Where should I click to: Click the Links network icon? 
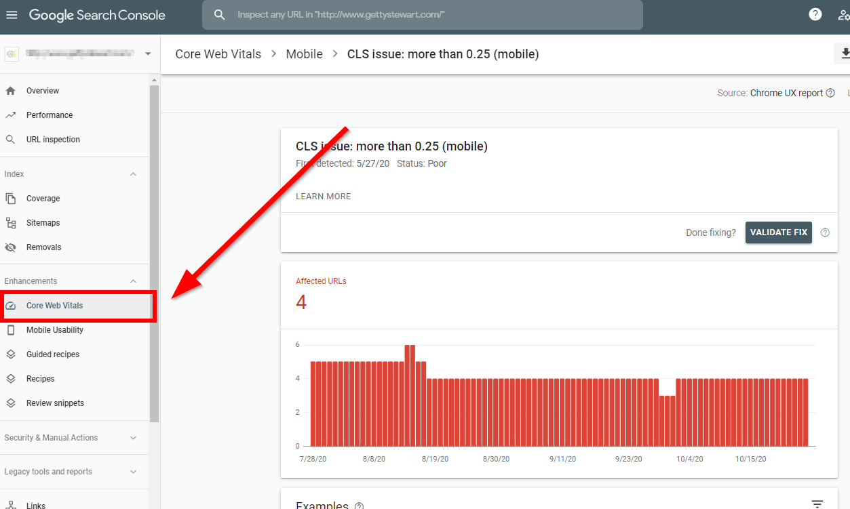pos(10,505)
